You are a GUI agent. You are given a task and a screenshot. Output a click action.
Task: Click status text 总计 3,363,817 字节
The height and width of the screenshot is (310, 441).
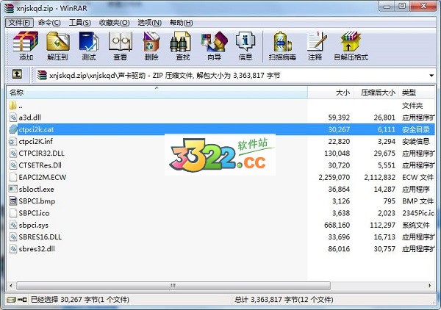pos(284,300)
